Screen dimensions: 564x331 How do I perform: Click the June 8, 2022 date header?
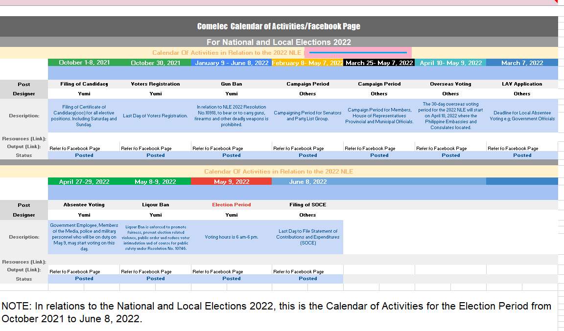(x=307, y=182)
